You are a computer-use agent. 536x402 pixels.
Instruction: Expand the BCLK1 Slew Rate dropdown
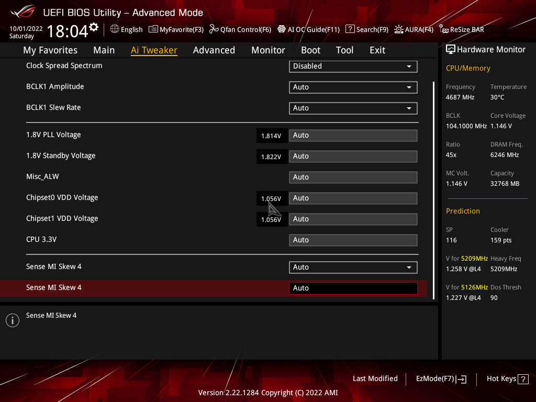(353, 108)
